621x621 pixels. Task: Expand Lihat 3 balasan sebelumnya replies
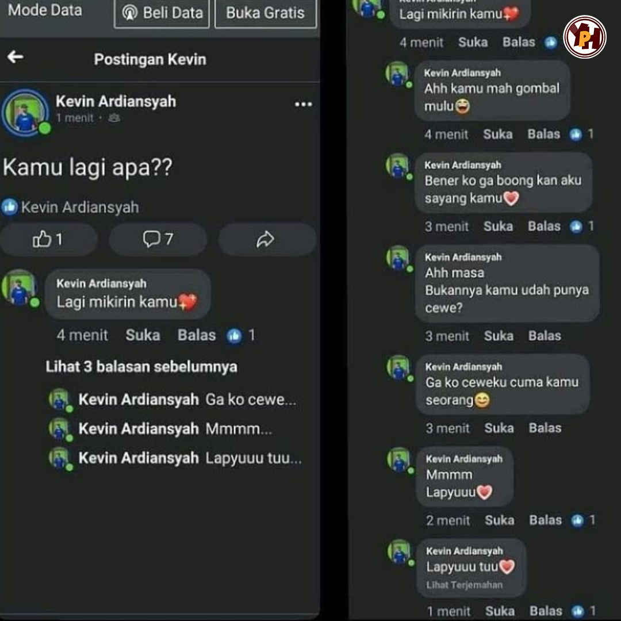tap(141, 367)
